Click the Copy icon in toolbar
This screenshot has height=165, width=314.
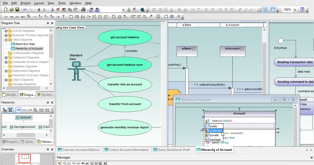pos(70,10)
